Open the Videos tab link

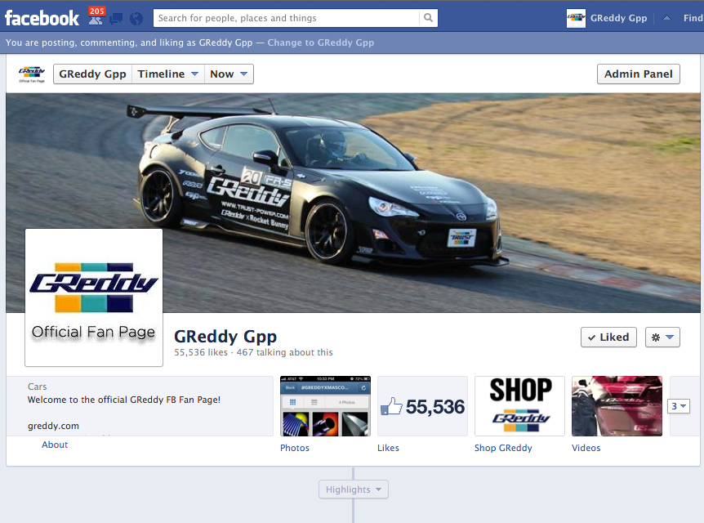(586, 448)
